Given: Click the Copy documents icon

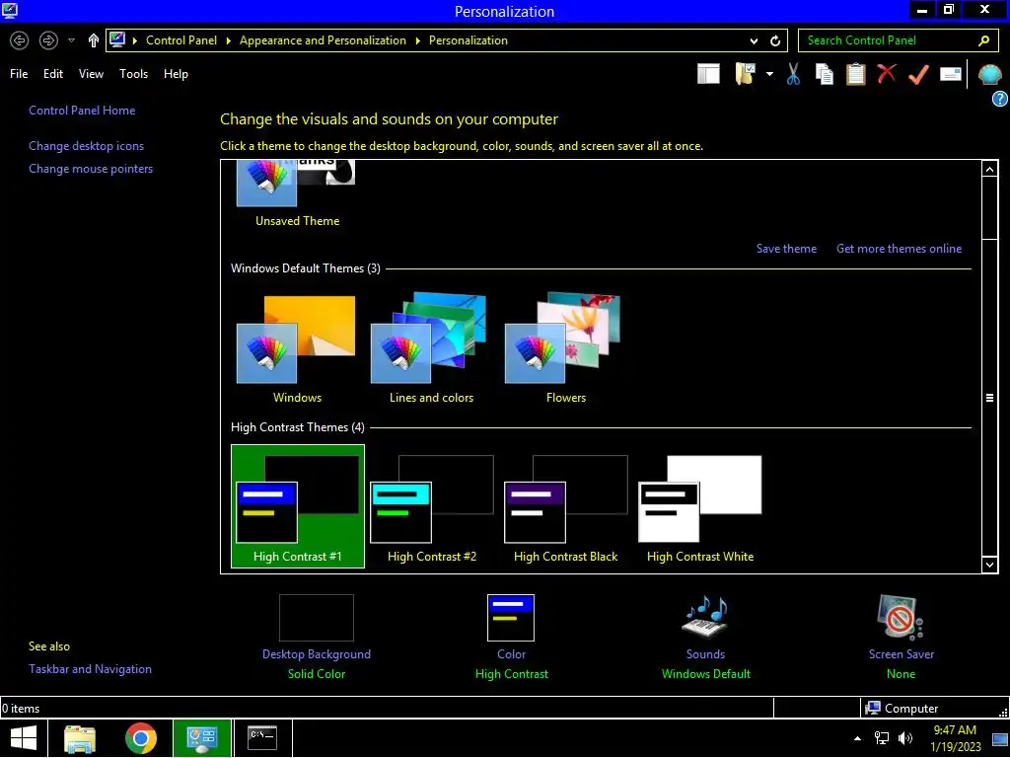Looking at the screenshot, I should pos(824,74).
